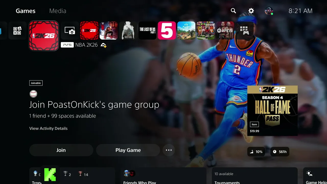Screen dimensions: 327x184
Task: Click the Play Game button
Action: (x=128, y=150)
